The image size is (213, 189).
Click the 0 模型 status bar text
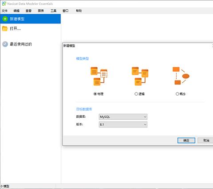(5, 186)
